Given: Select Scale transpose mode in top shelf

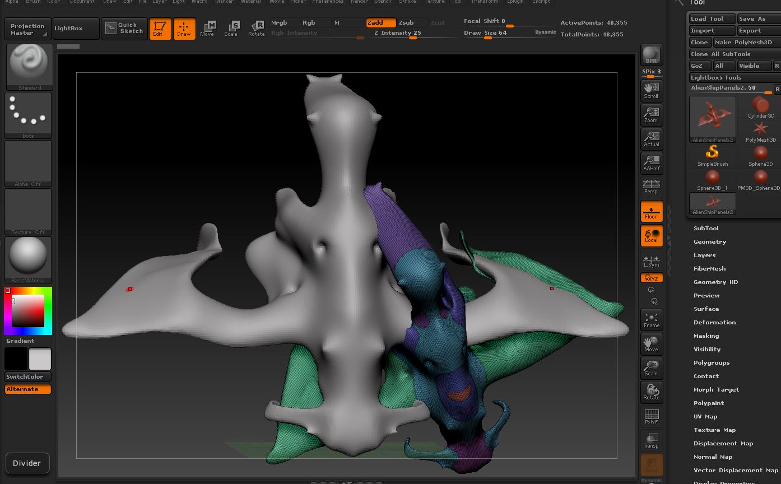Looking at the screenshot, I should tap(231, 29).
